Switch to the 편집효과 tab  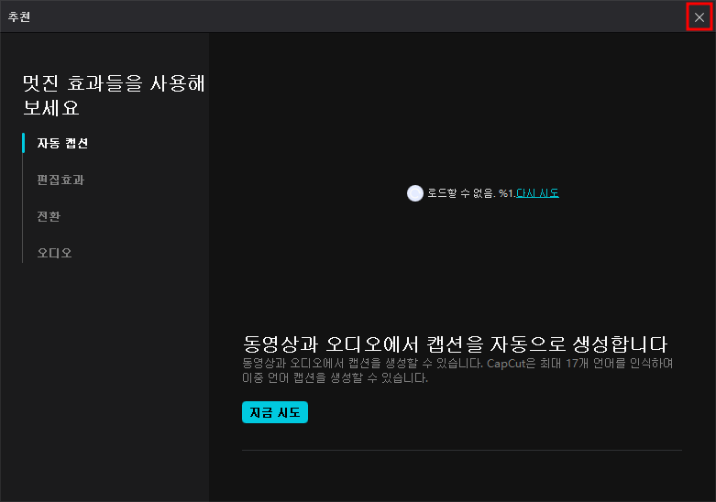pos(61,180)
